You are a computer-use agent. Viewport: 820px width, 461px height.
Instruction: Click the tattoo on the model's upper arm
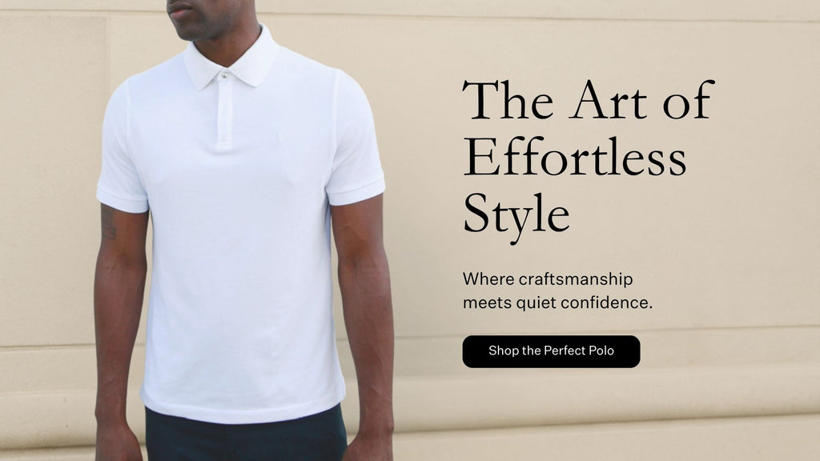[108, 222]
